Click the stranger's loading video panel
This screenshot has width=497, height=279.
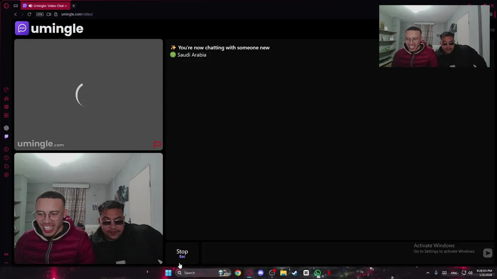(89, 95)
